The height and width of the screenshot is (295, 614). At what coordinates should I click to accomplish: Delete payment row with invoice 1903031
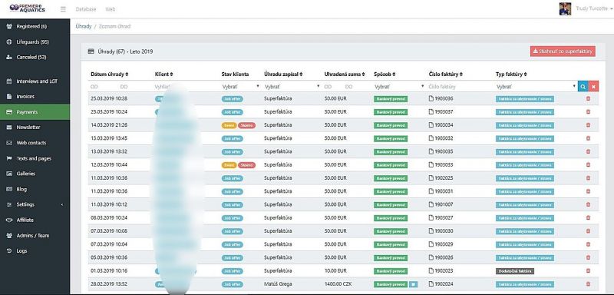coord(588,191)
